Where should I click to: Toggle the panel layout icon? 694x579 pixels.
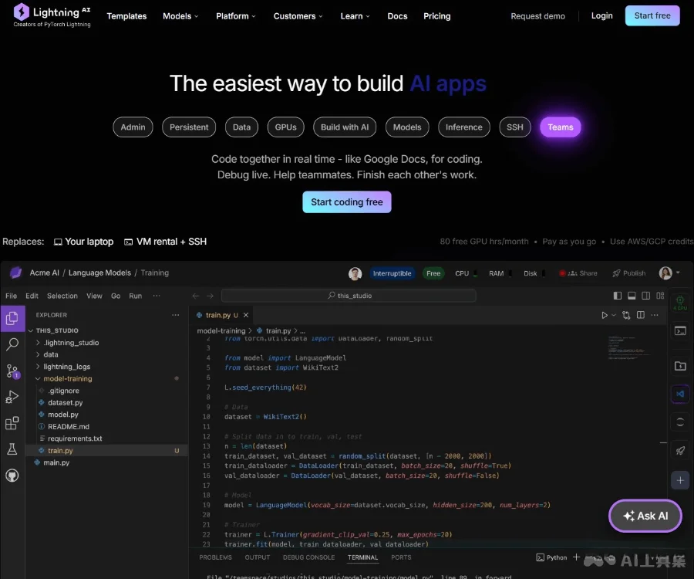(632, 296)
